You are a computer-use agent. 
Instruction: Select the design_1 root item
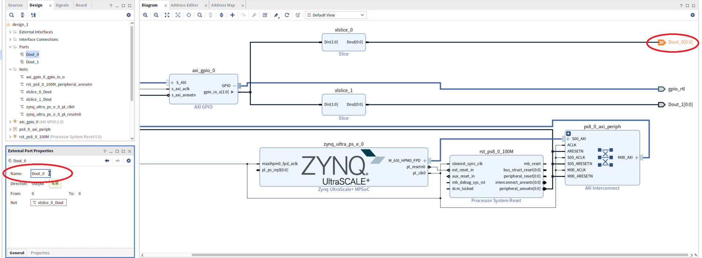[x=20, y=25]
